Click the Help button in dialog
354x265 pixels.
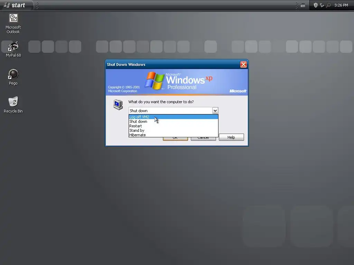point(231,137)
